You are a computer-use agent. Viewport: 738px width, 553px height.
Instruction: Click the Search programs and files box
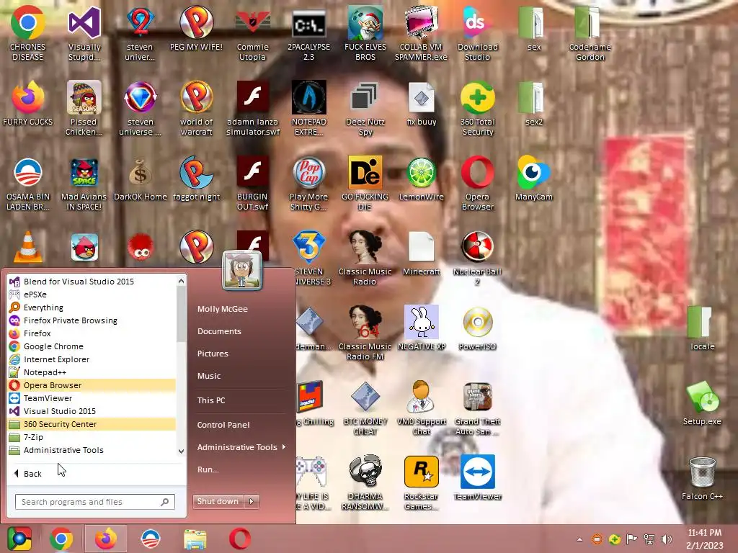[95, 502]
